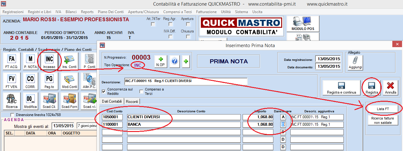The image size is (403, 151).
Task: Click Cod.Conto field 1100001
Action: pos(112,124)
